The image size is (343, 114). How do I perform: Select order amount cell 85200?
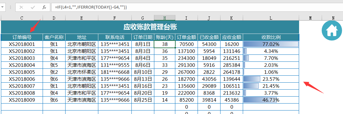186,100
